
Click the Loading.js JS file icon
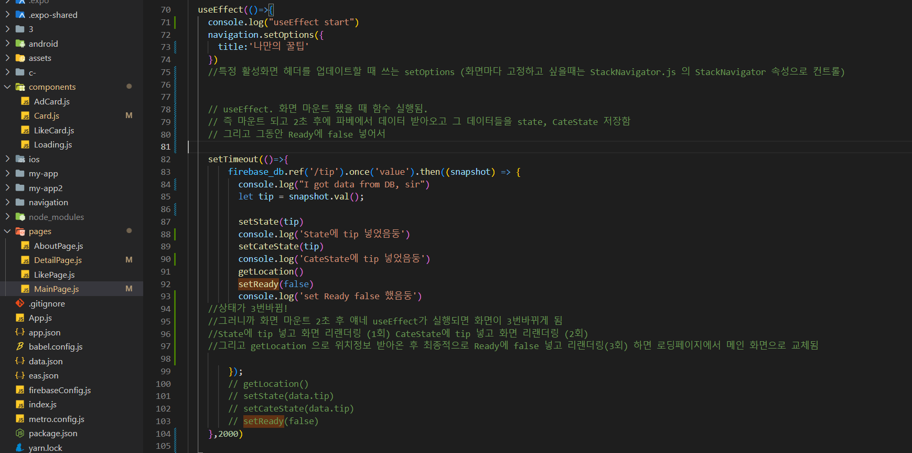[x=25, y=145]
